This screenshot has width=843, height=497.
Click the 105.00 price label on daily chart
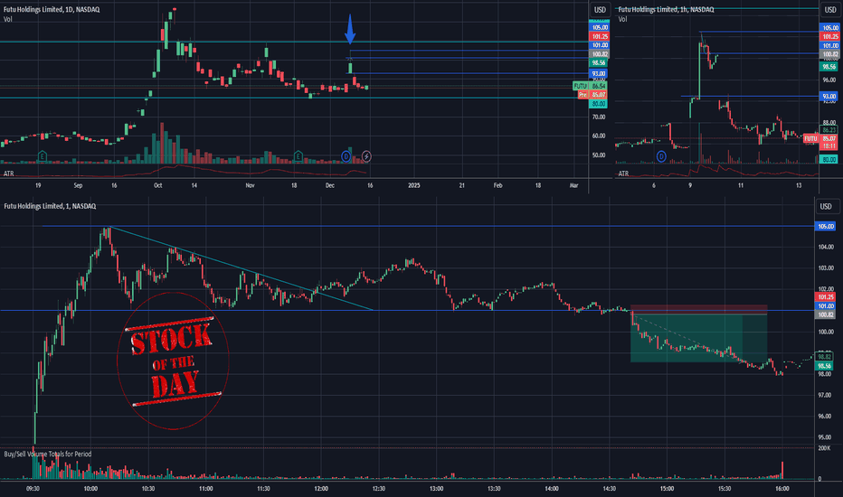click(599, 27)
